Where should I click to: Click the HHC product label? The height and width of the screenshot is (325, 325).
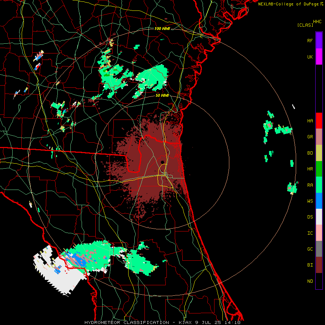pos(317,22)
